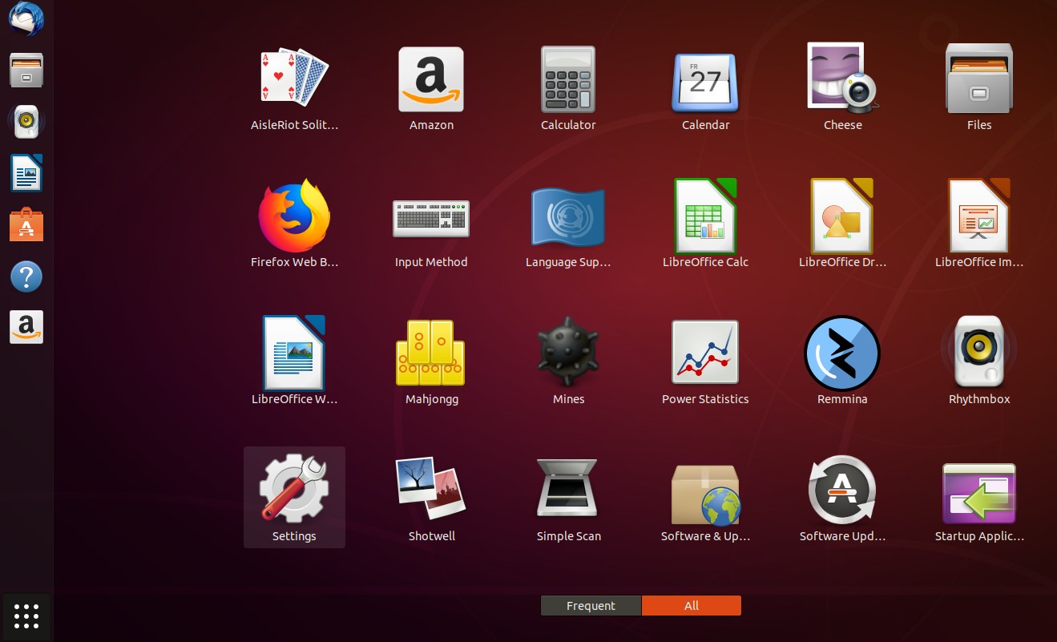Image resolution: width=1057 pixels, height=642 pixels.
Task: Open Language Support
Action: point(568,224)
